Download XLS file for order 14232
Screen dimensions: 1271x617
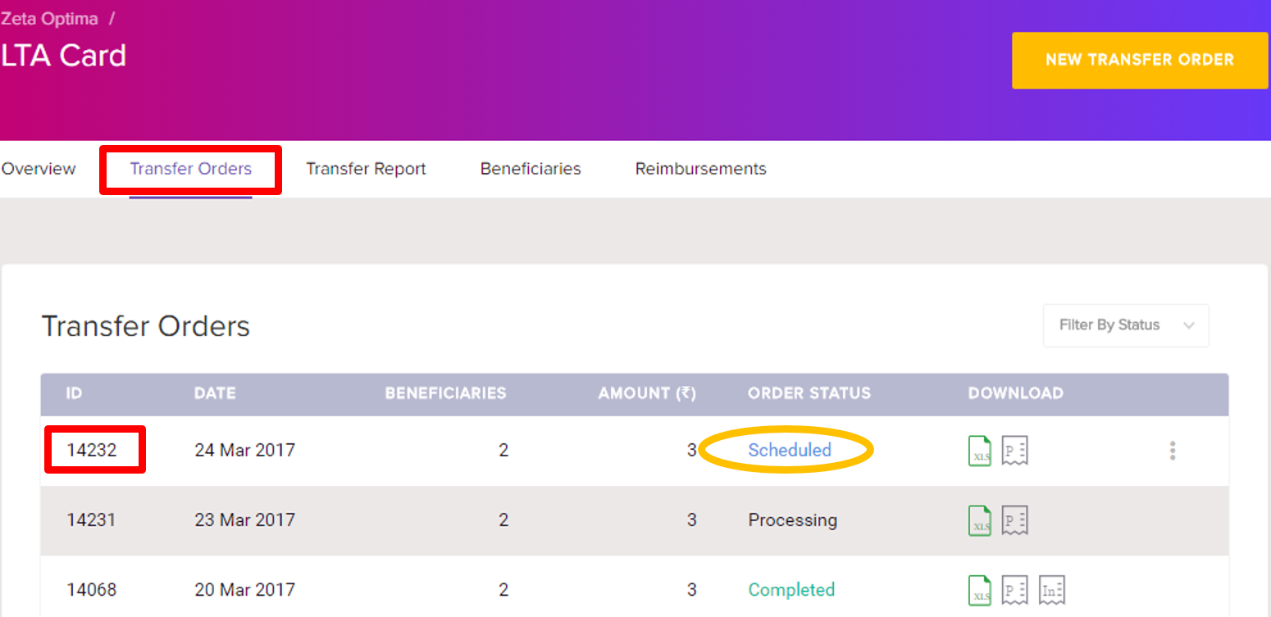coord(980,451)
